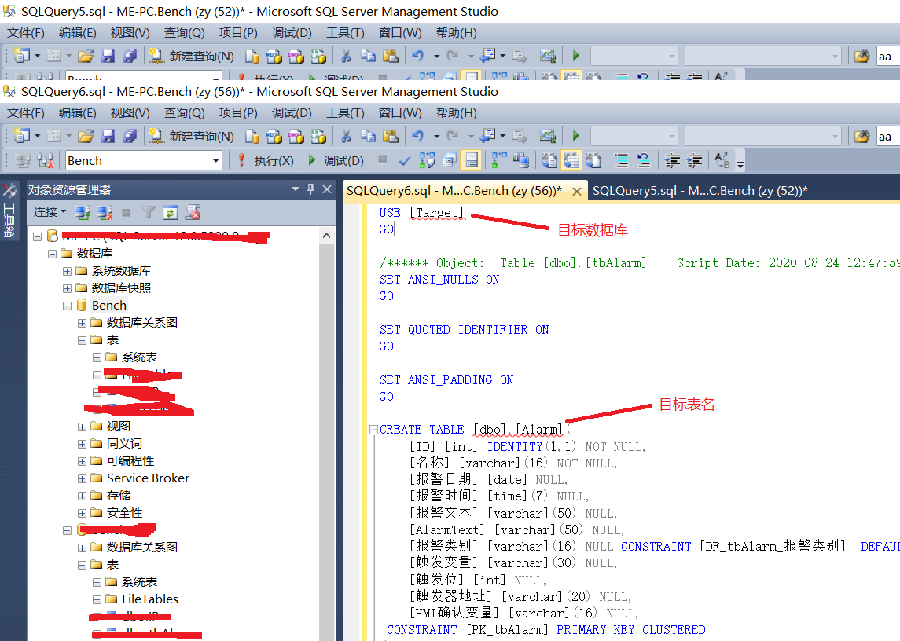900x641 pixels.
Task: Comment out selected lines icon
Action: (x=622, y=161)
